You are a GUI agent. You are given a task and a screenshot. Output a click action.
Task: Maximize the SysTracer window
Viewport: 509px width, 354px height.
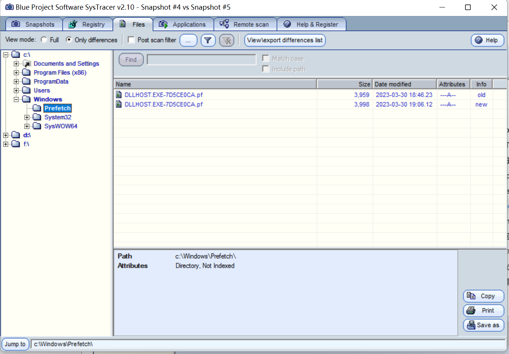[x=468, y=7]
